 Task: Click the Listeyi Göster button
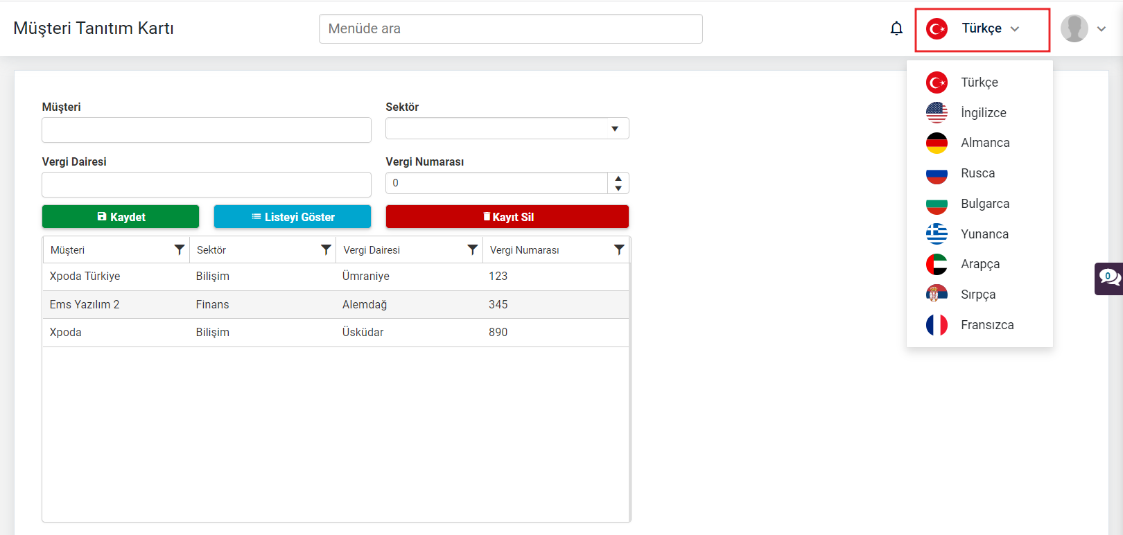293,216
